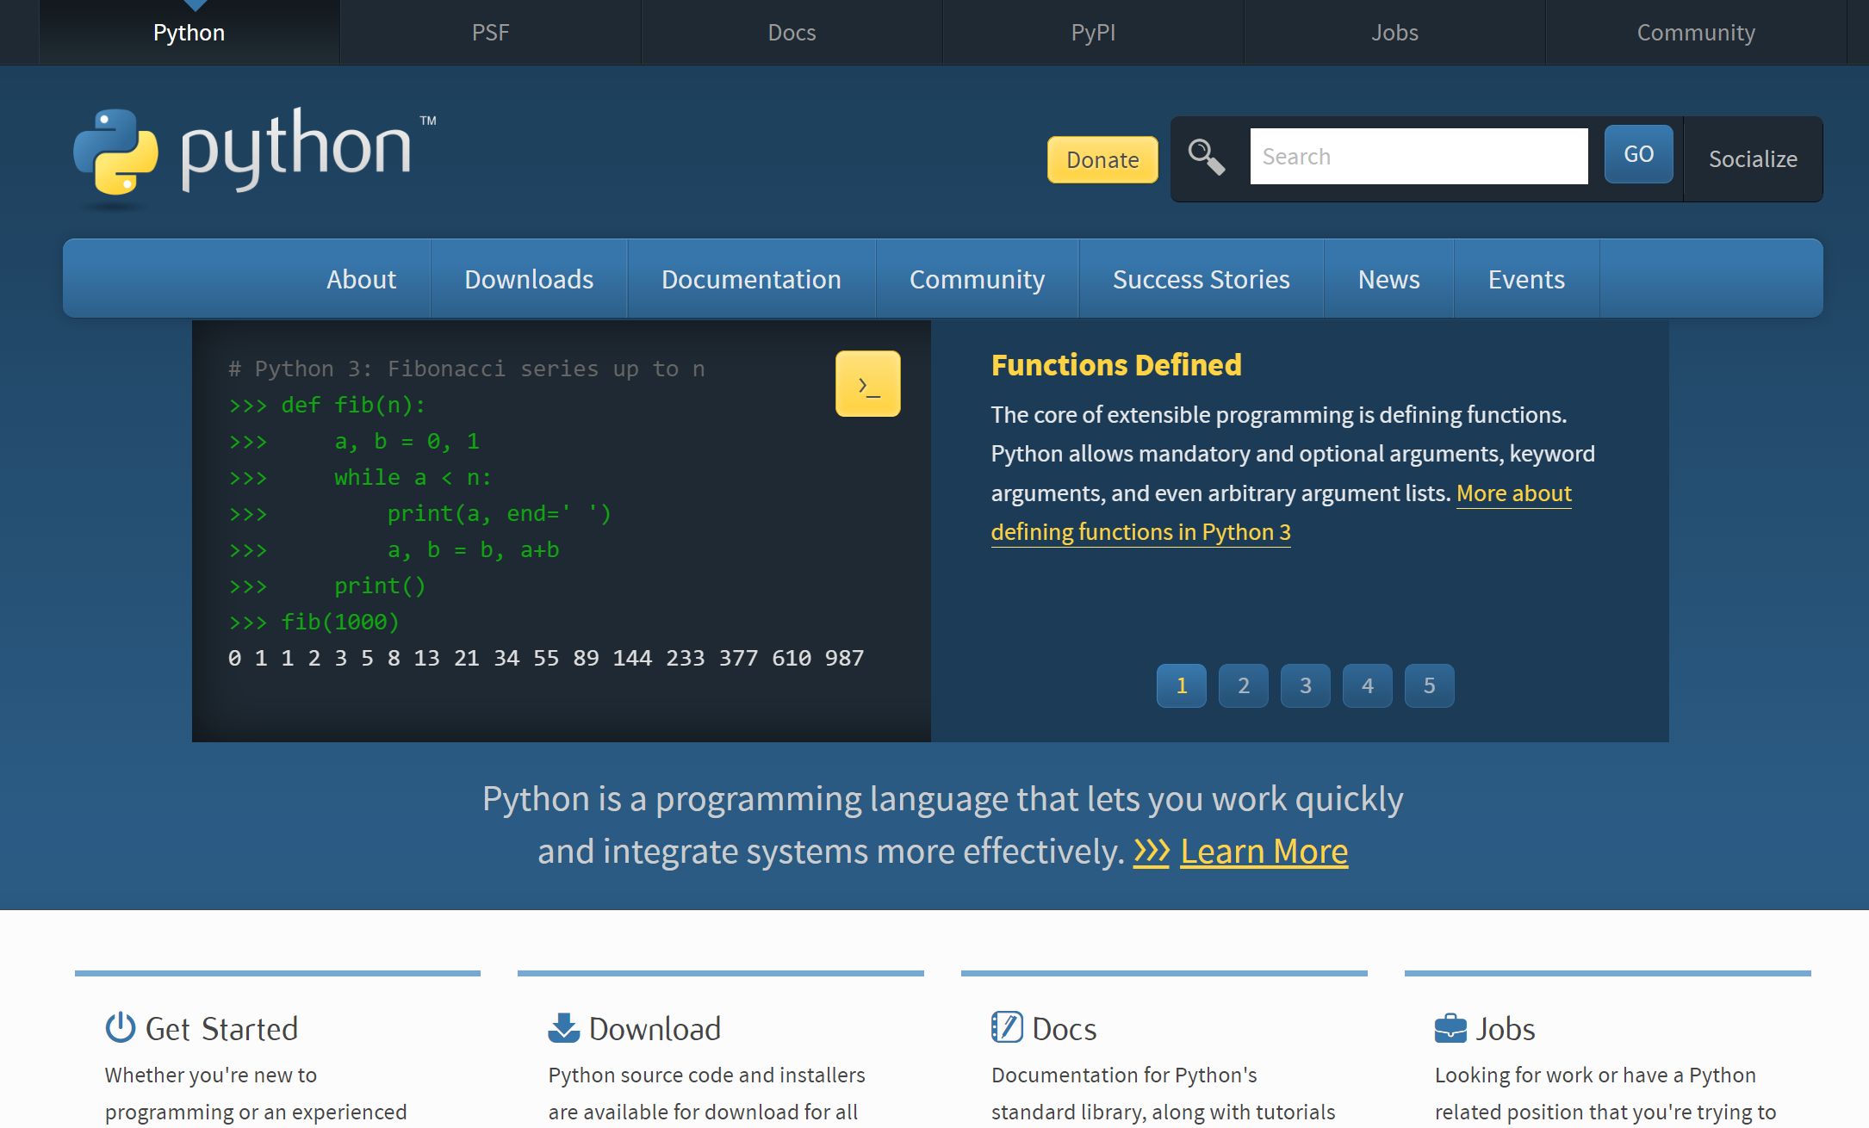Open the Downloads navigation menu
The width and height of the screenshot is (1869, 1128).
pos(529,279)
